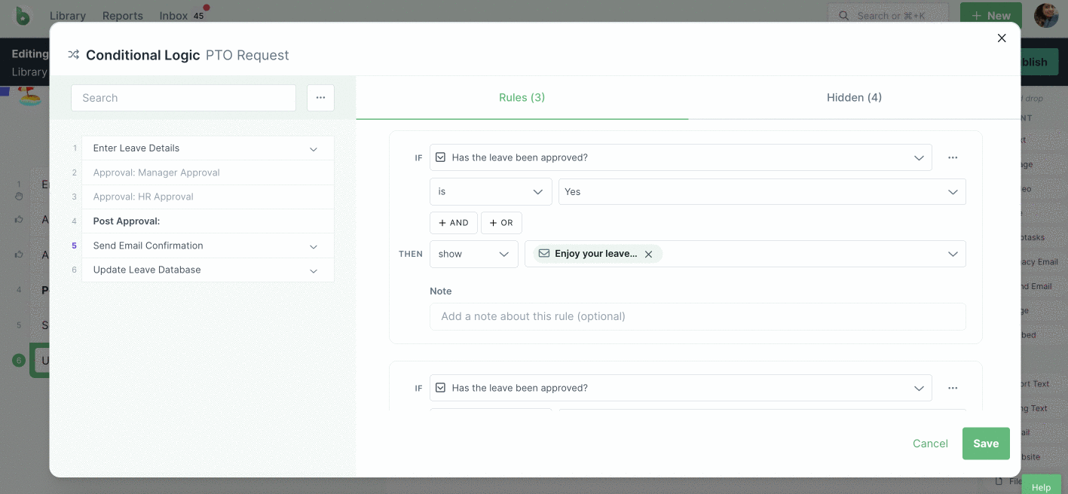Click the magnifier search icon in top bar

click(x=843, y=15)
